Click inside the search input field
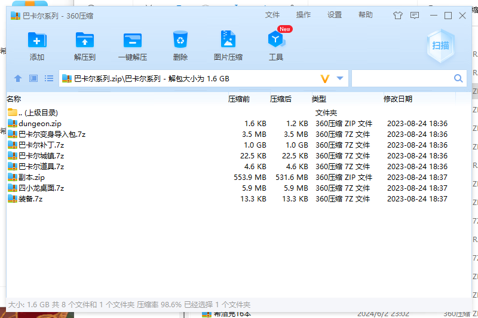This screenshot has width=478, height=318. tap(402, 78)
